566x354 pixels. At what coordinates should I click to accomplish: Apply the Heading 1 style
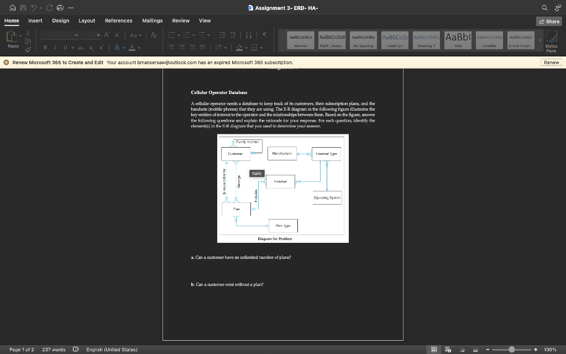[394, 39]
